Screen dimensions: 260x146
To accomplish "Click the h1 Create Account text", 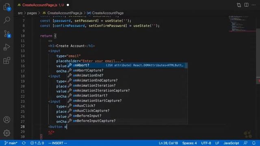I will pos(70,46).
